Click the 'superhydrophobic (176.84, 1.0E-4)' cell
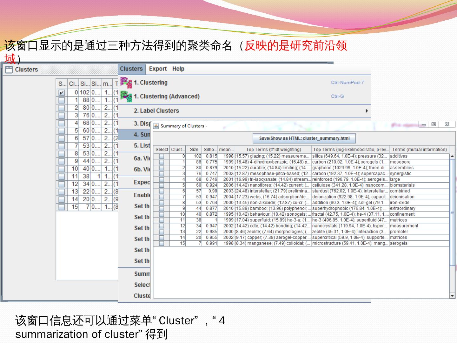The width and height of the screenshot is (457, 343). [x=350, y=209]
